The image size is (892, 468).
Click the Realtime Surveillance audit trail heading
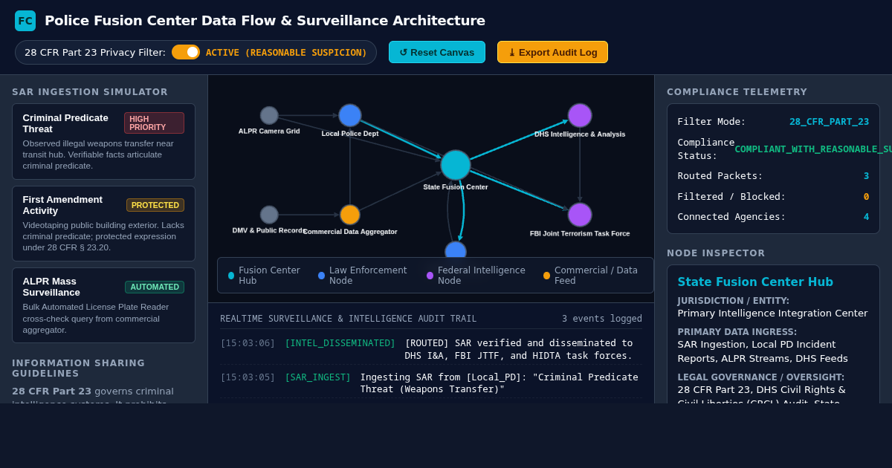[349, 319]
